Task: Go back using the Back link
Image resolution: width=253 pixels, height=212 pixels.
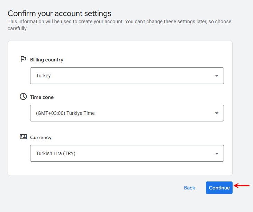Action: click(x=189, y=188)
